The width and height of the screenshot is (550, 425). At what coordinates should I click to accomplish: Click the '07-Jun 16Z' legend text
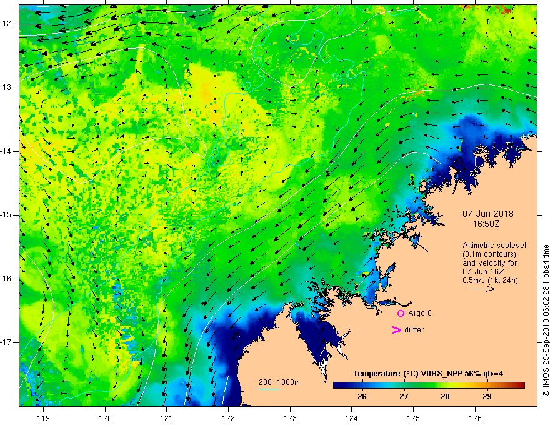click(x=483, y=272)
